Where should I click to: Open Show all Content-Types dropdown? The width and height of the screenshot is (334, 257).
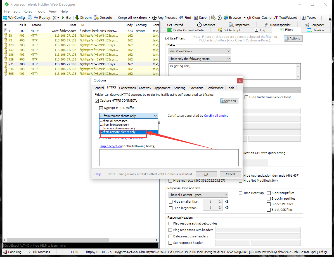198,195
